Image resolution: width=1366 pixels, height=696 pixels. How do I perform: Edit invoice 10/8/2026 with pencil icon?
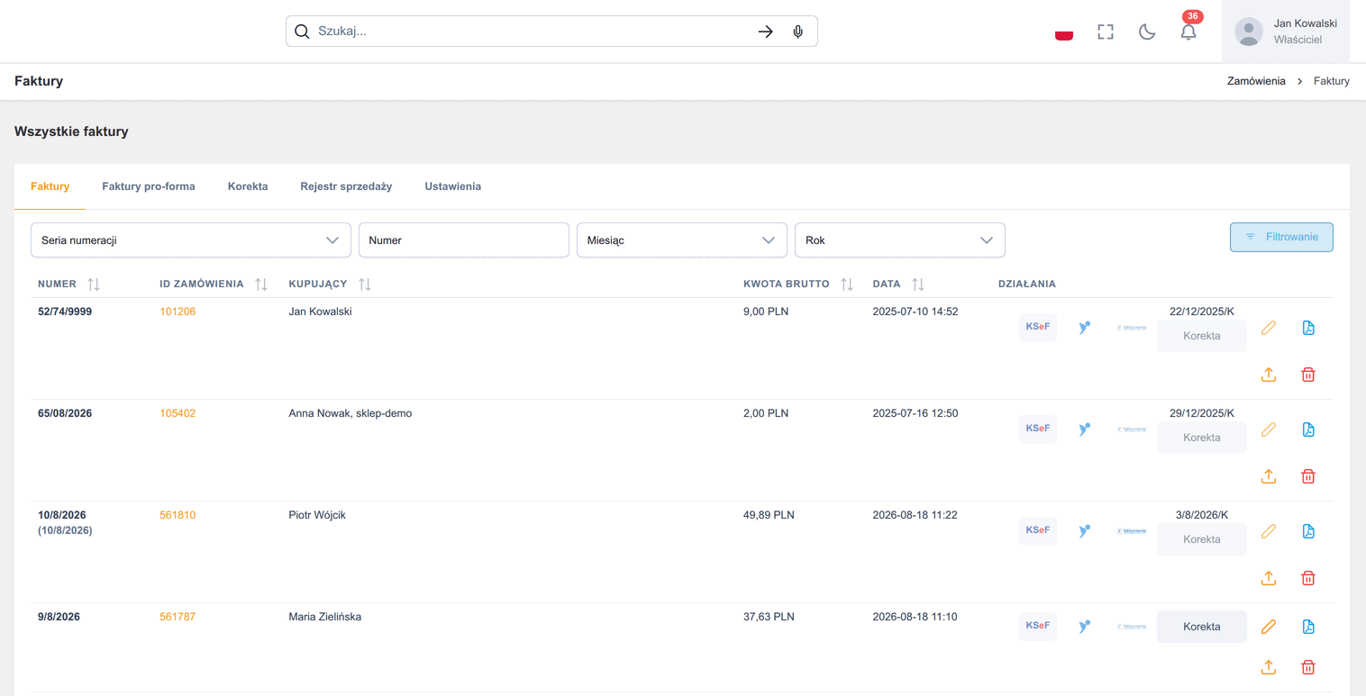(x=1269, y=531)
